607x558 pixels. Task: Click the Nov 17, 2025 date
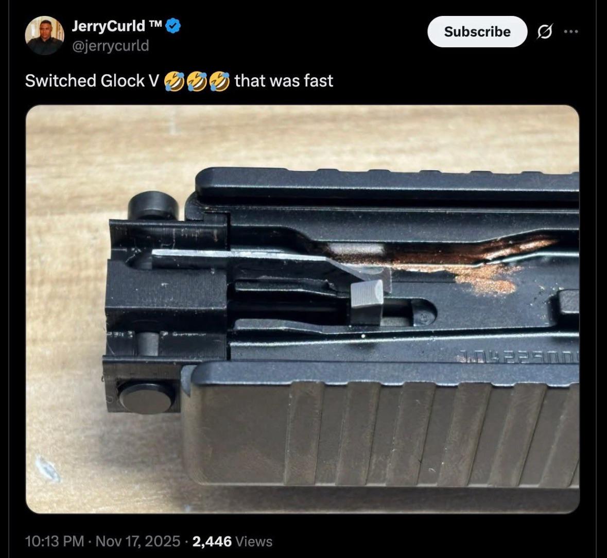tap(138, 541)
